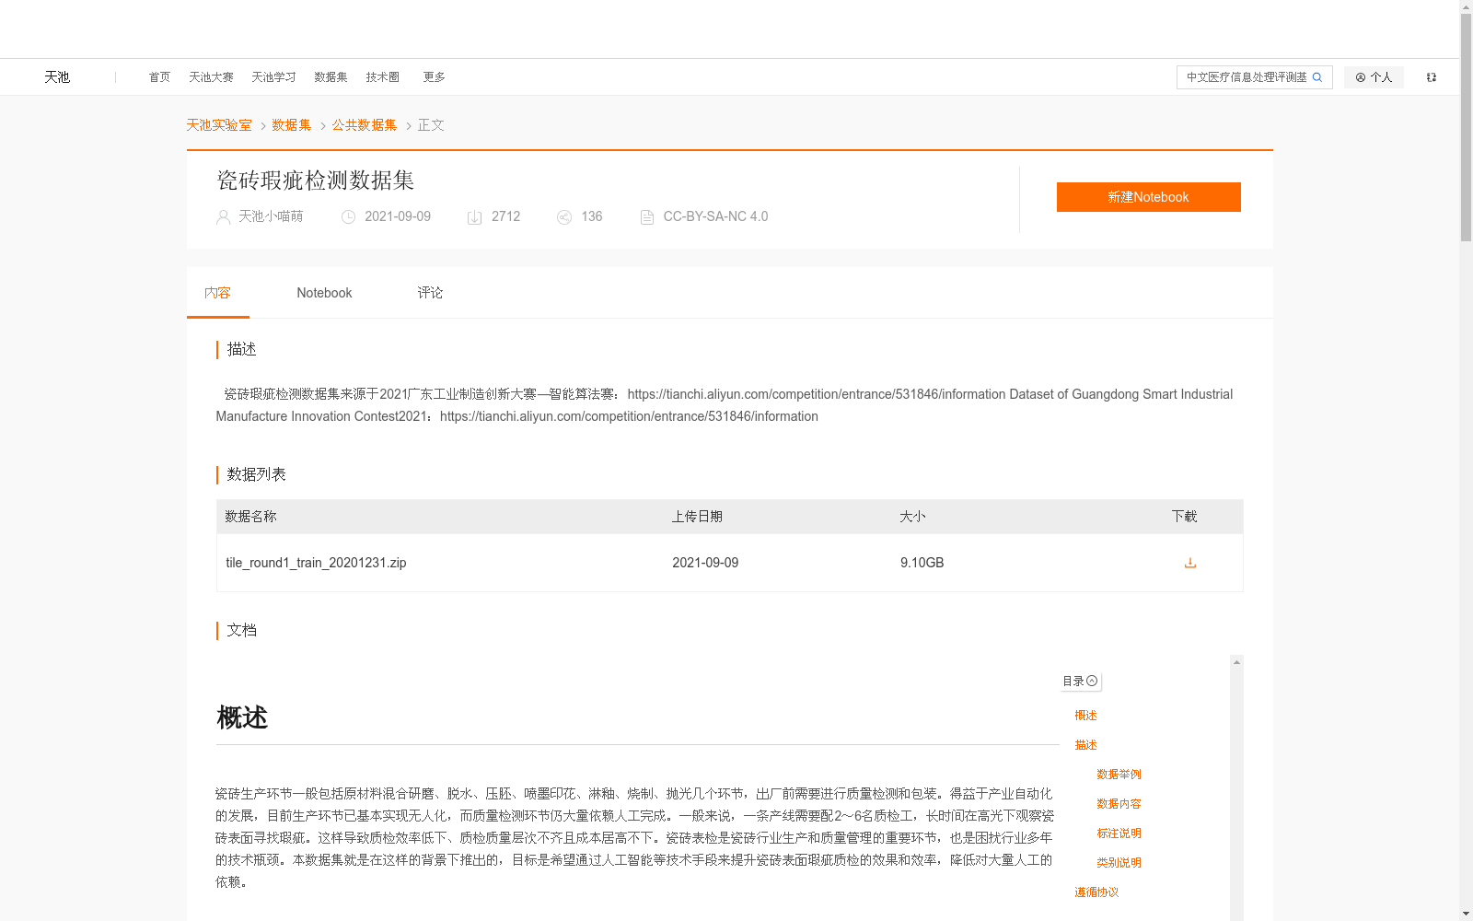Jump to 数据举例 in table of contents
Screen dimensions: 1473x921
1119,775
